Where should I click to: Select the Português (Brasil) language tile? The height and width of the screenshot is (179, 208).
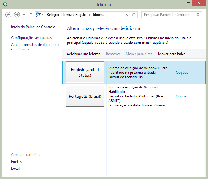[85, 96]
